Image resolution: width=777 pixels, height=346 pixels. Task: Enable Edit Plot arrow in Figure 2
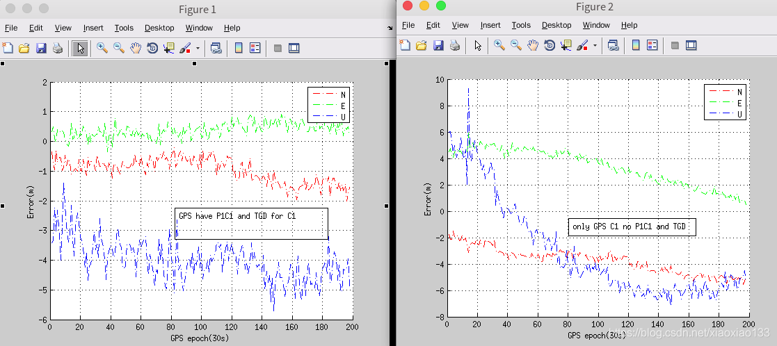[477, 46]
